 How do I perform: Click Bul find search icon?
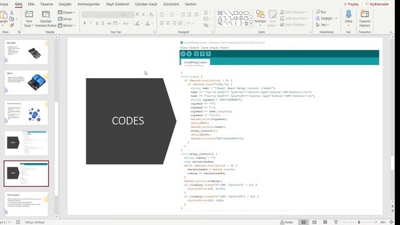click(x=321, y=12)
